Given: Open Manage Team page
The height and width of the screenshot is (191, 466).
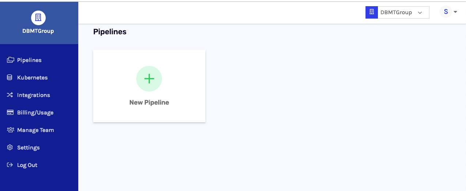Looking at the screenshot, I should pyautogui.click(x=35, y=130).
